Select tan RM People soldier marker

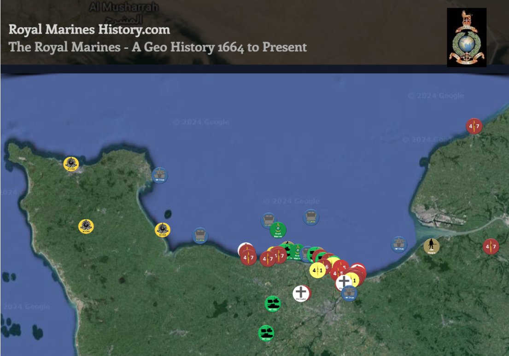pos(432,246)
